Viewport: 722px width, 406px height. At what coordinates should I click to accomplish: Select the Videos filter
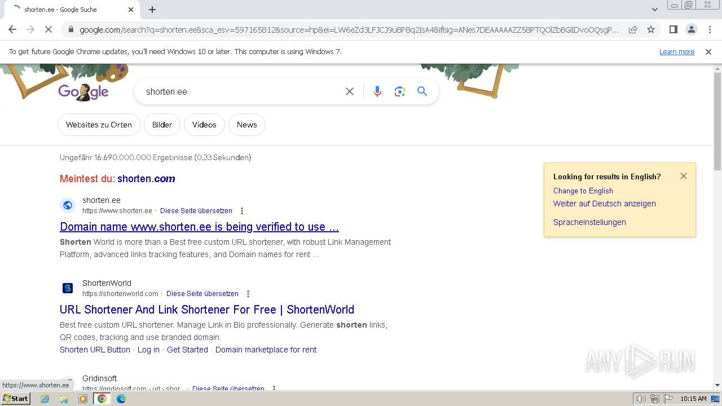(204, 125)
